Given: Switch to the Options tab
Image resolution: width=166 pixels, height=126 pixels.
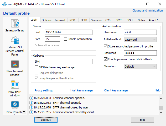Looking at the screenshot, I should 46,20.
